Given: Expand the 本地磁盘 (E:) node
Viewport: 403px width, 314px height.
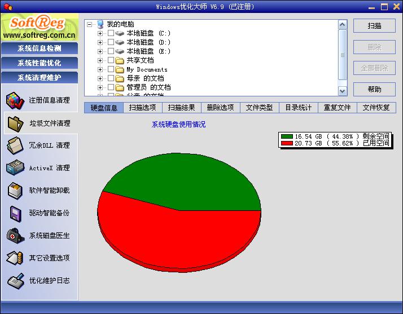Looking at the screenshot, I should point(100,52).
